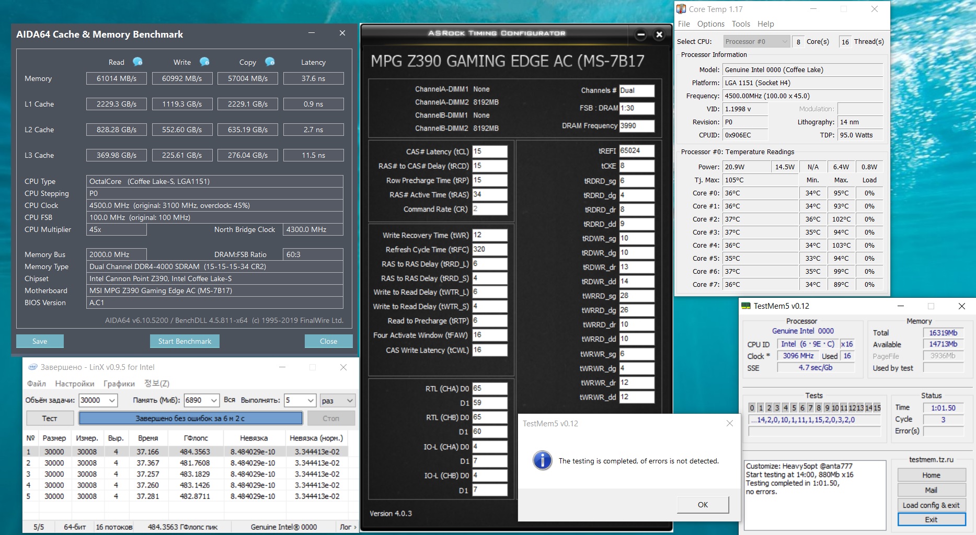Click test number 15 box in TestMem5
The height and width of the screenshot is (535, 976).
click(x=877, y=408)
